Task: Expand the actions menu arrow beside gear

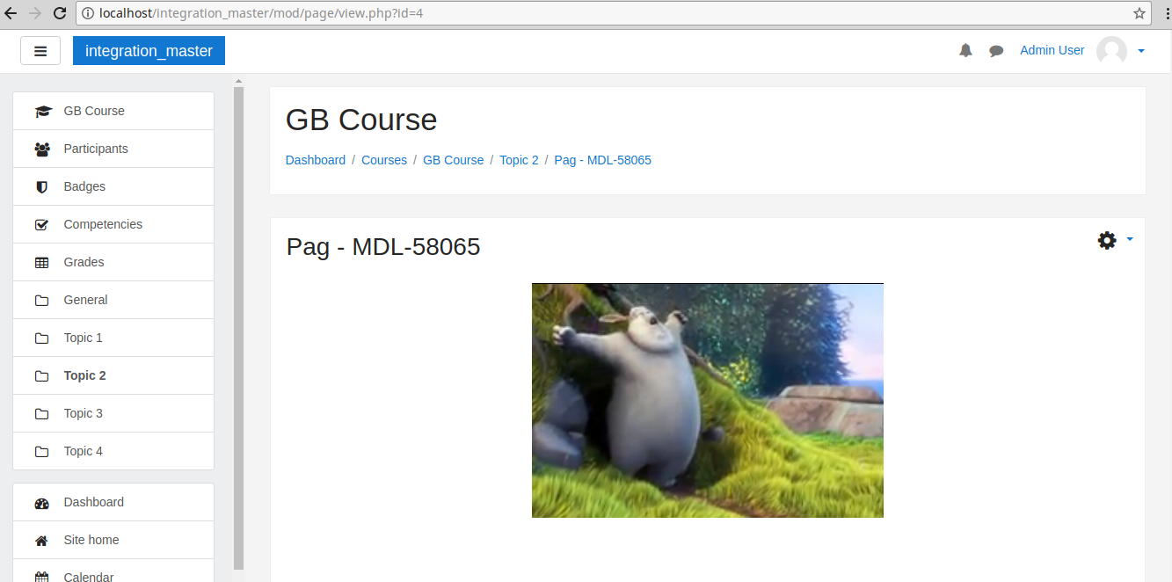Action: [x=1130, y=239]
